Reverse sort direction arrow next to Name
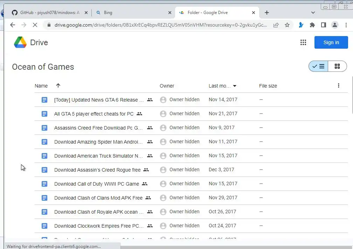Image resolution: width=353 pixels, height=249 pixels. [x=58, y=85]
